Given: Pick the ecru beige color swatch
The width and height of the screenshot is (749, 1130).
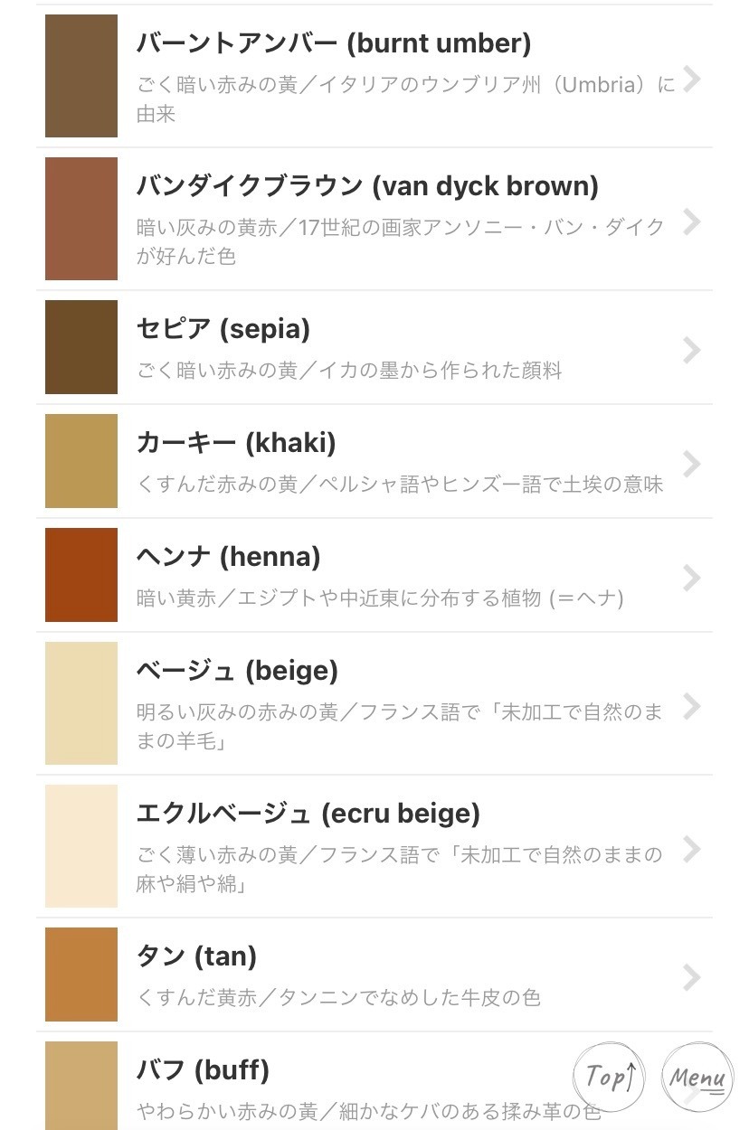Looking at the screenshot, I should (81, 846).
